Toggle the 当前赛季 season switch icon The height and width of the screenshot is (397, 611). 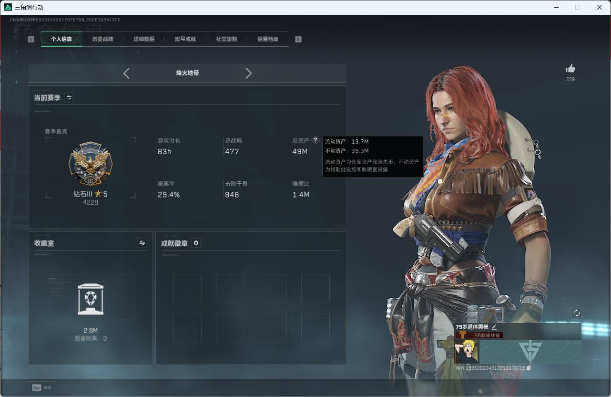coord(69,97)
